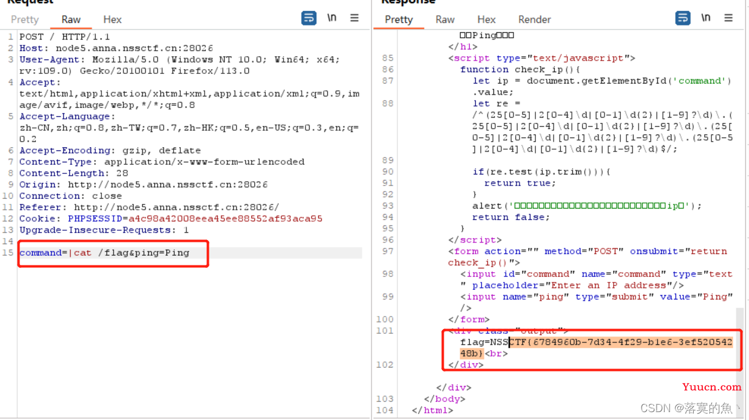Click the 'Origin: http://node5.anna.nssctf.cn:28026' header
The width and height of the screenshot is (749, 420).
coord(143,185)
